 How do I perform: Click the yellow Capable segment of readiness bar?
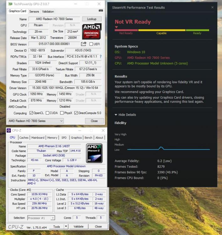tap(162, 30)
